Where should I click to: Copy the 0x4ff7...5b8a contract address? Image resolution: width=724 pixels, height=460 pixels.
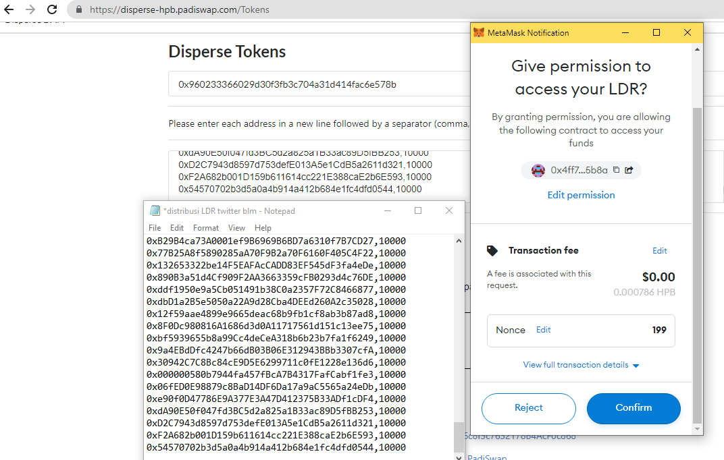click(616, 169)
